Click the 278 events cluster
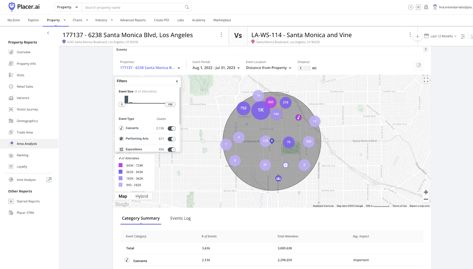This screenshot has width=473, height=269. pyautogui.click(x=286, y=102)
